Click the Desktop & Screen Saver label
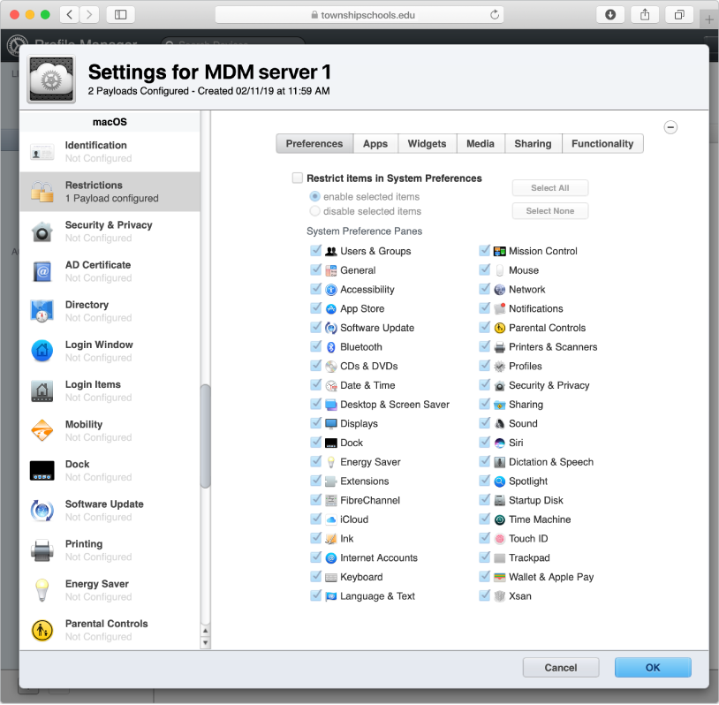Viewport: 719px width, 705px height. tap(394, 405)
